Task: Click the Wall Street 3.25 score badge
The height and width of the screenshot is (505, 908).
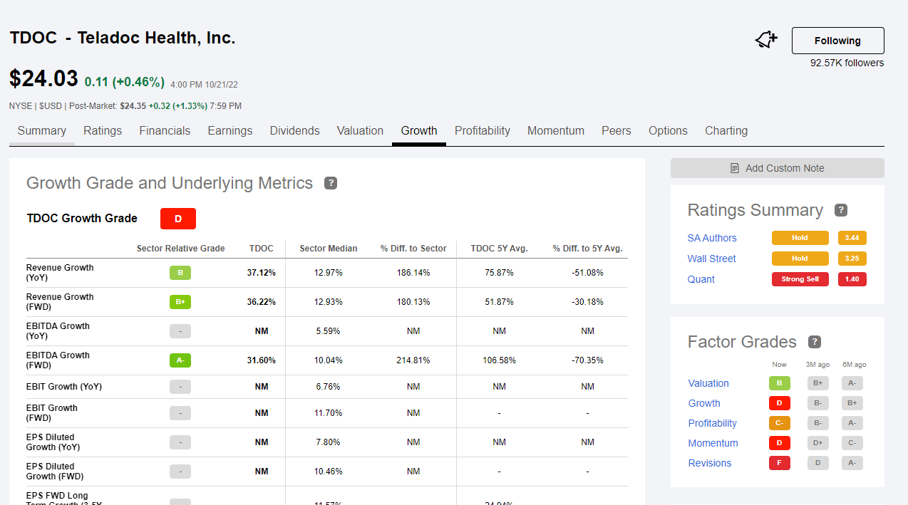Action: [x=852, y=259]
